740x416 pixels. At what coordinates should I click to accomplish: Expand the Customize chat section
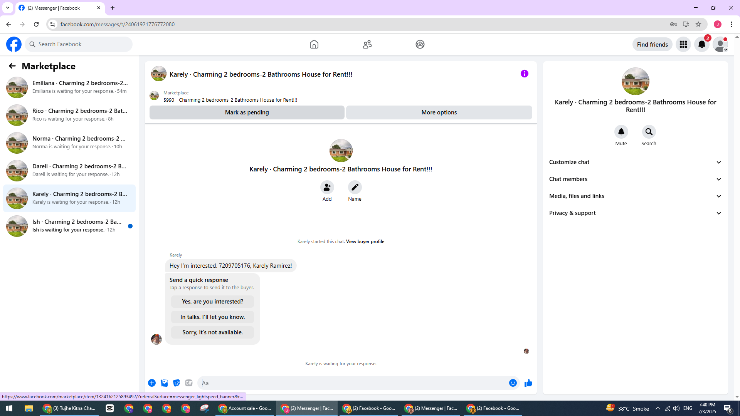coord(635,162)
